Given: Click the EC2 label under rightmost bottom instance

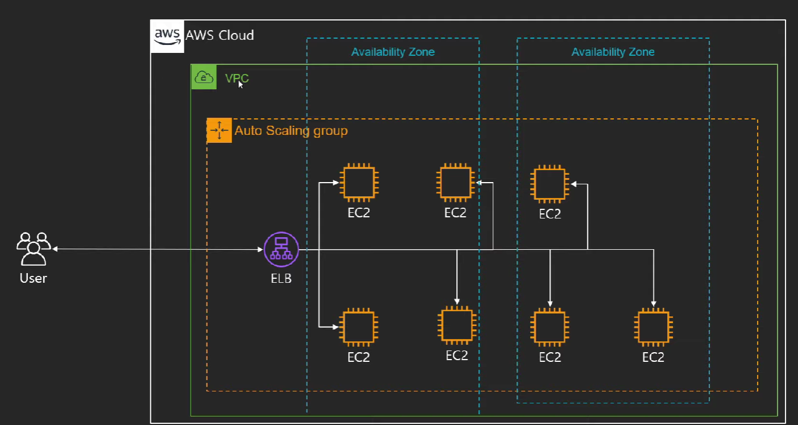Looking at the screenshot, I should click(653, 357).
